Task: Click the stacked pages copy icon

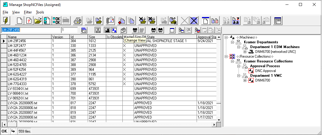Action: [x=123, y=30]
